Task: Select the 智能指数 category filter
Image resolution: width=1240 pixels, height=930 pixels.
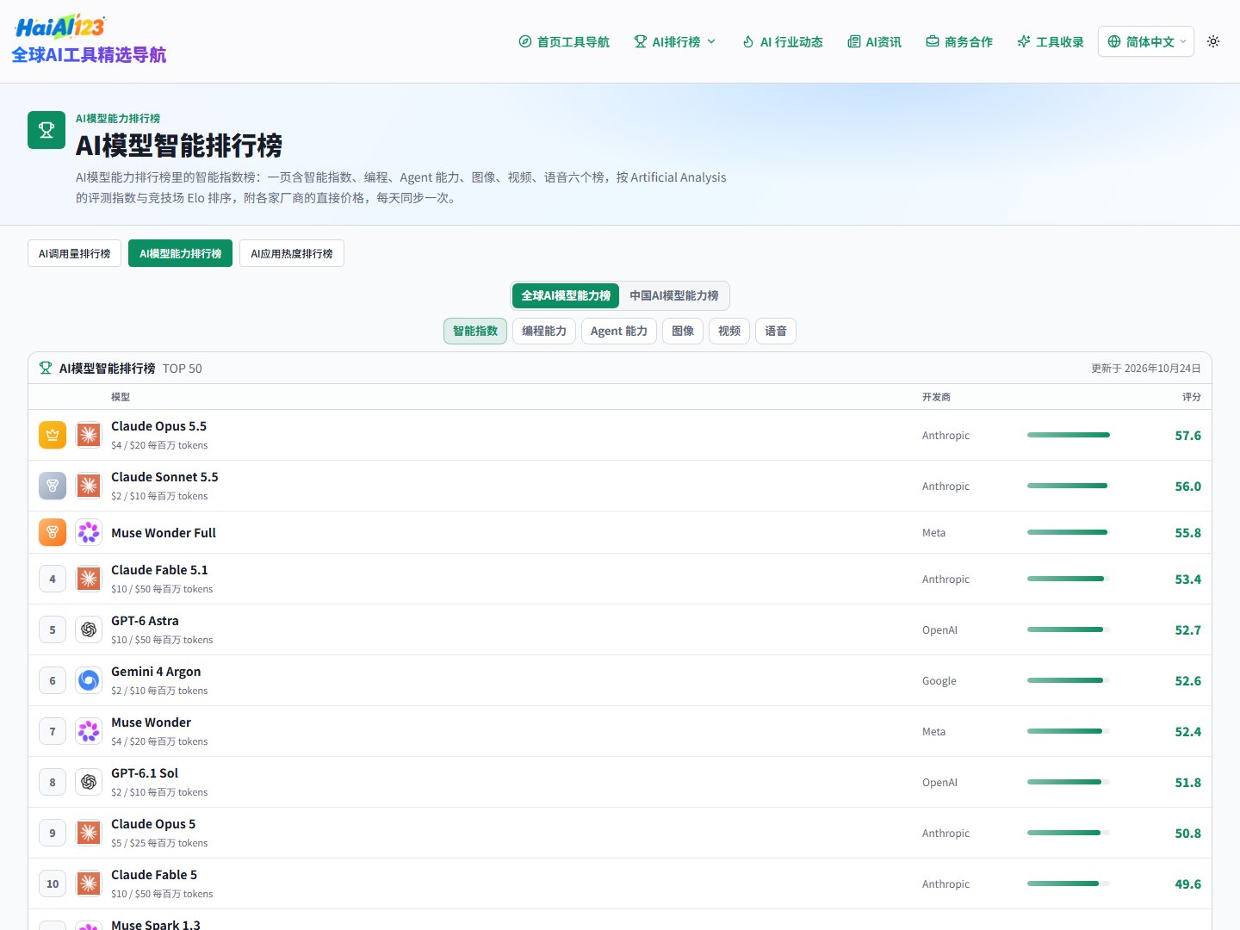Action: tap(475, 331)
